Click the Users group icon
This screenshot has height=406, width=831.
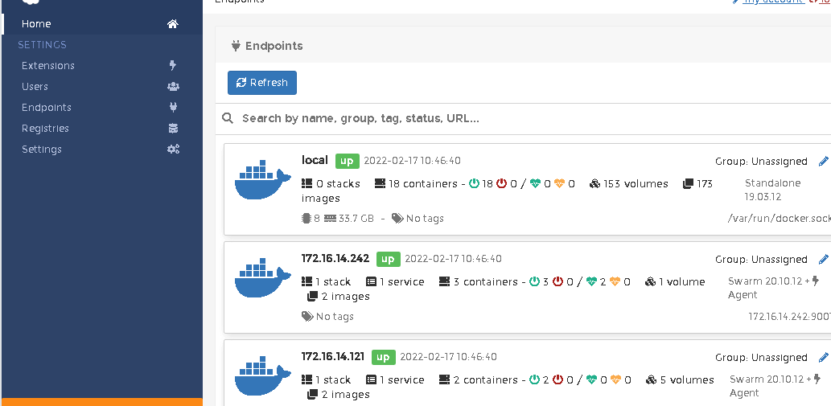pos(173,86)
